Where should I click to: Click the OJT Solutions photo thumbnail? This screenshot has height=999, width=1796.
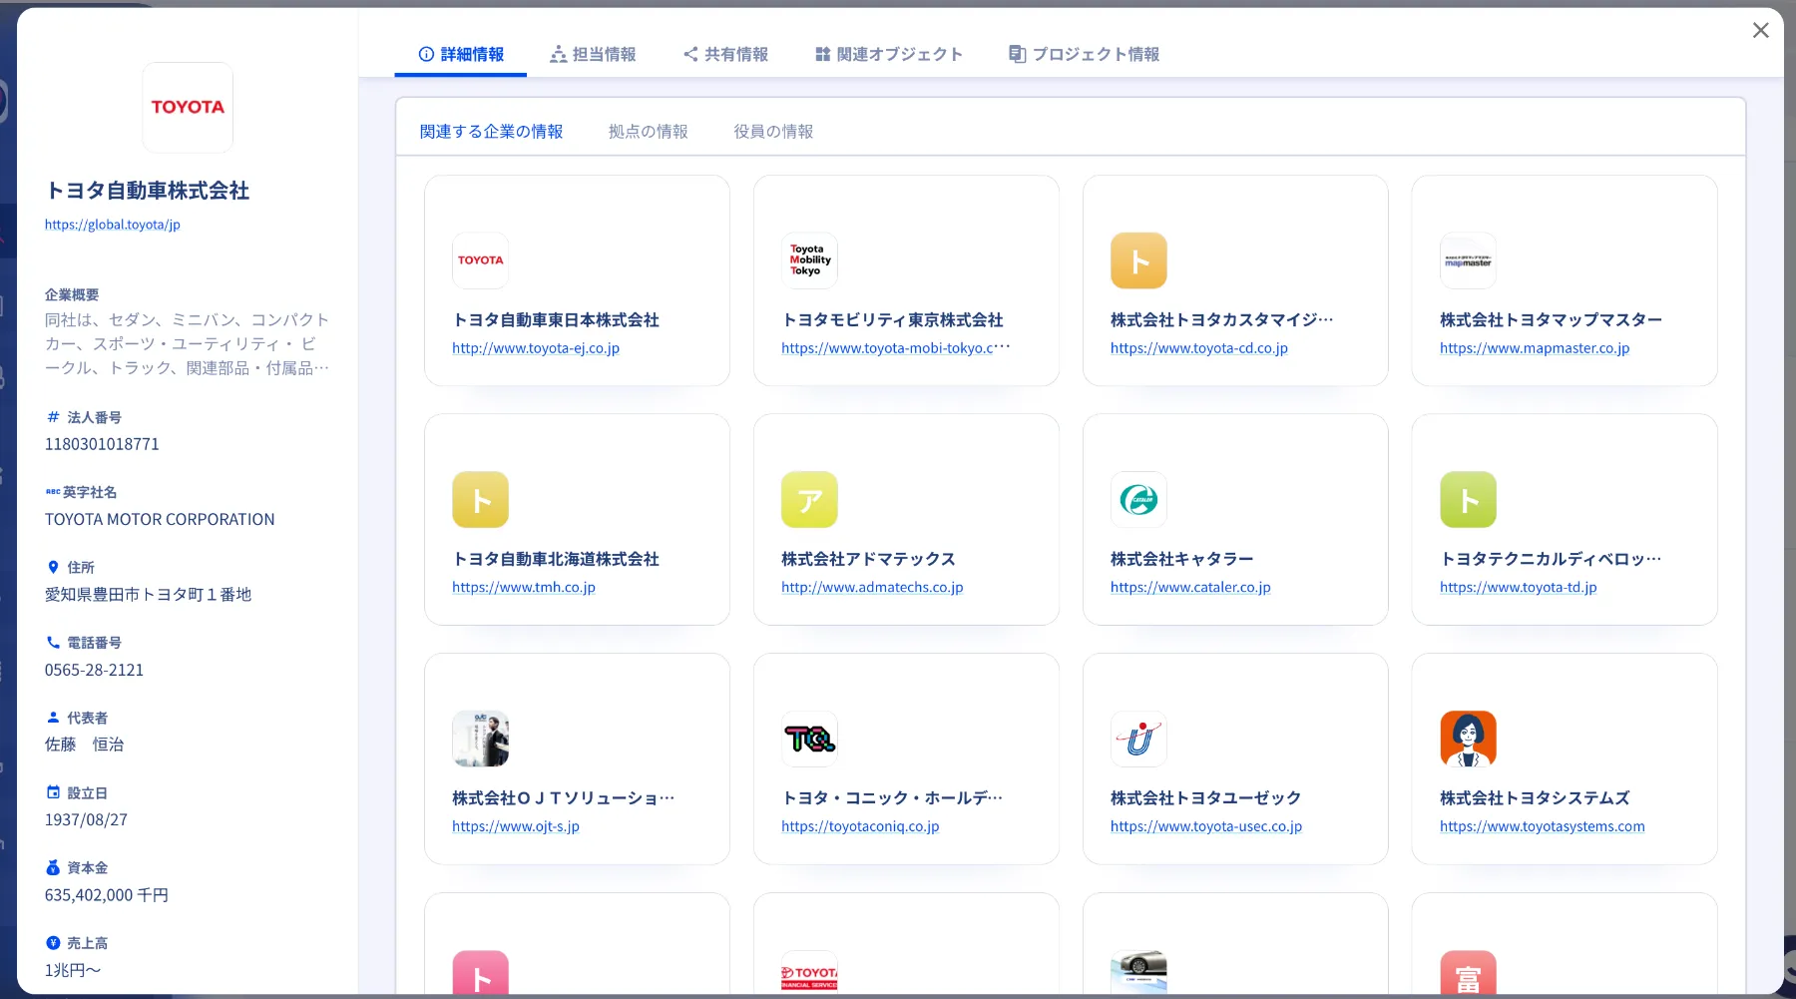click(x=480, y=740)
